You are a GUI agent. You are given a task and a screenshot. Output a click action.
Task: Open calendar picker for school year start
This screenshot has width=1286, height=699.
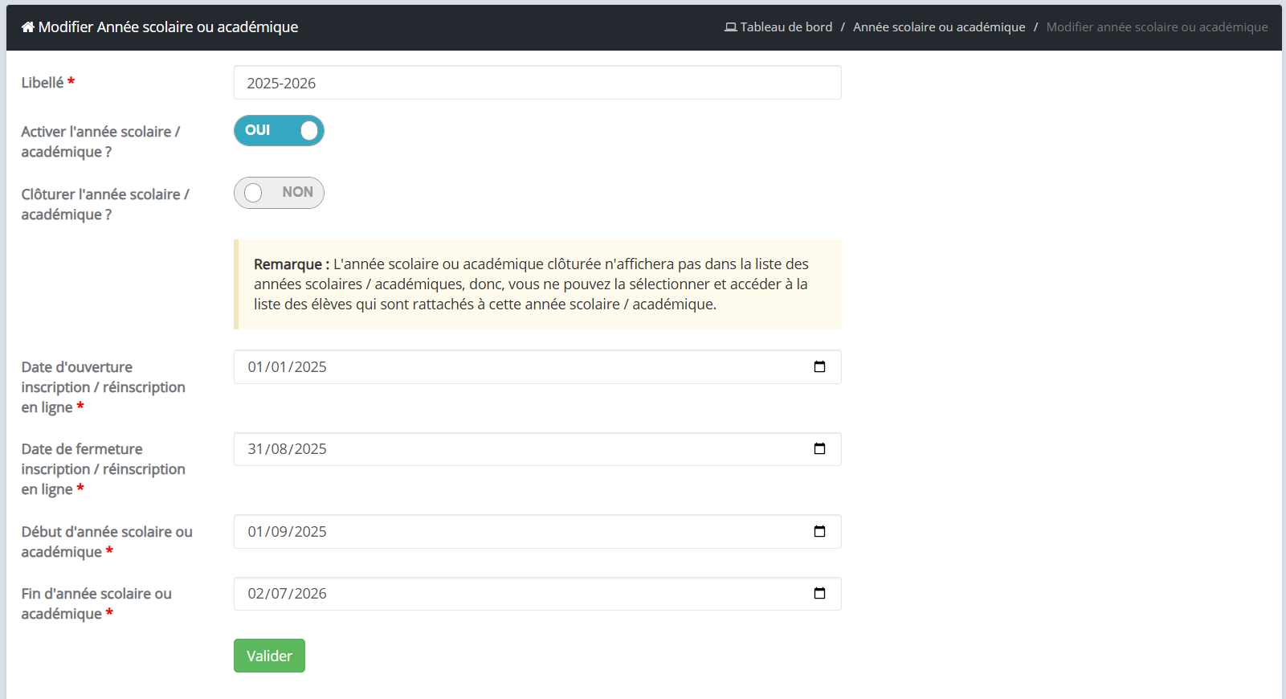[819, 532]
